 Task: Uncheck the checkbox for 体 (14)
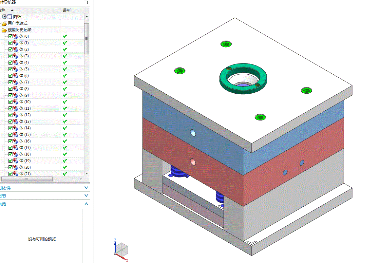coord(10,128)
